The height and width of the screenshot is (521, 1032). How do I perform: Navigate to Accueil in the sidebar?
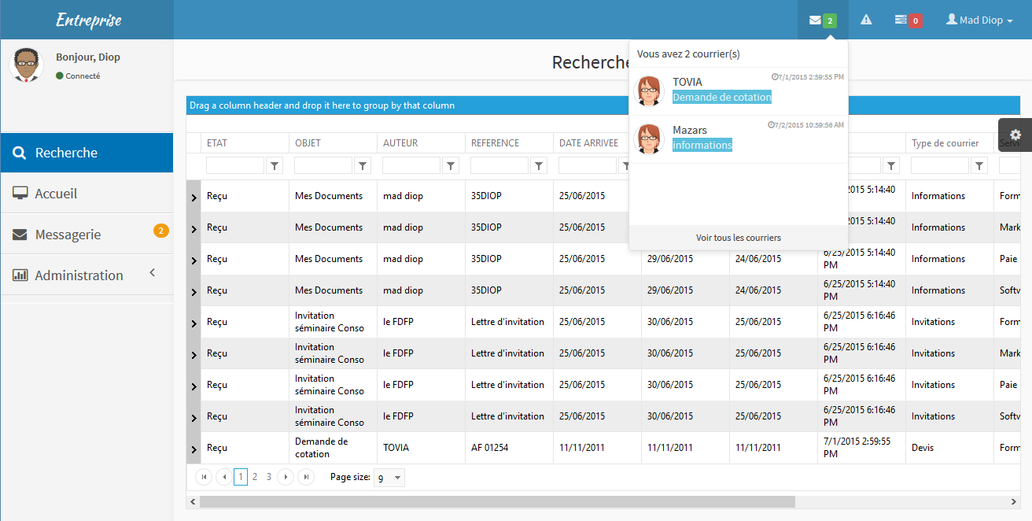56,194
